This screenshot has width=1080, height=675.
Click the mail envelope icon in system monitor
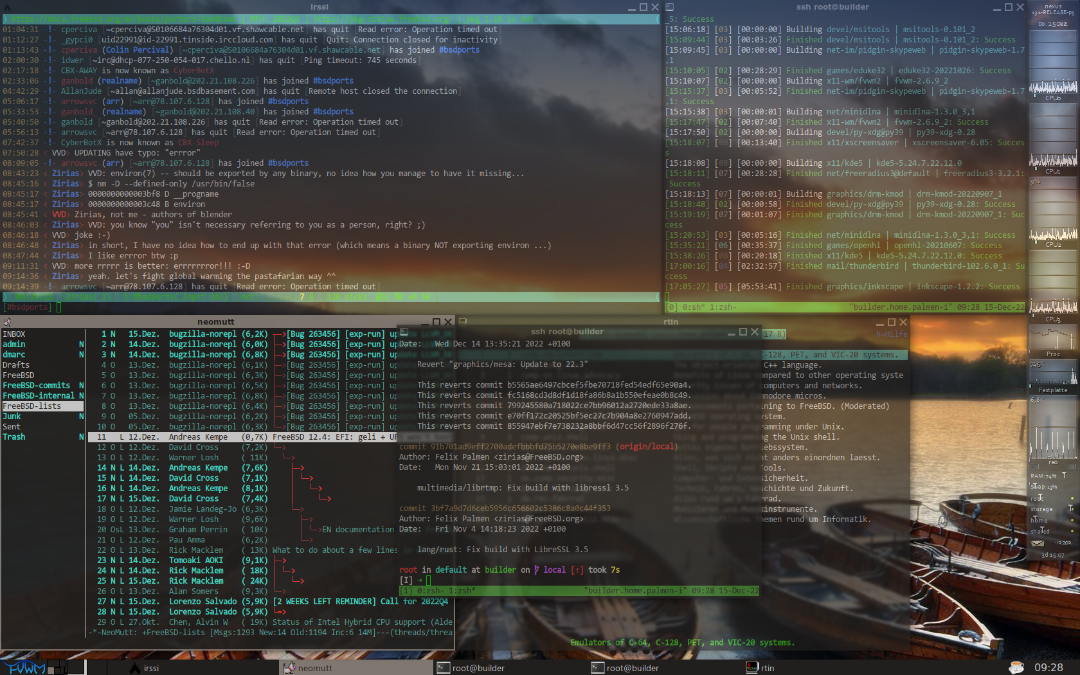(1038, 543)
